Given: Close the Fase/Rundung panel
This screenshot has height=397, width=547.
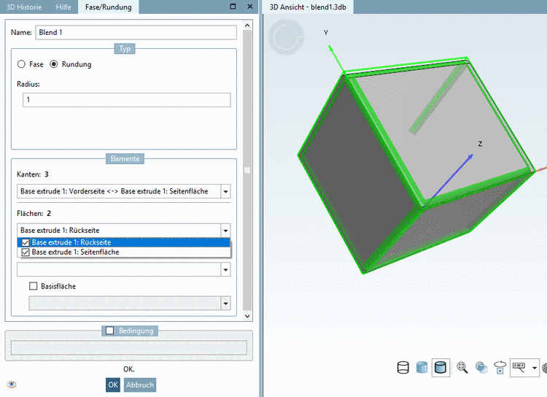Looking at the screenshot, I should [249, 7].
